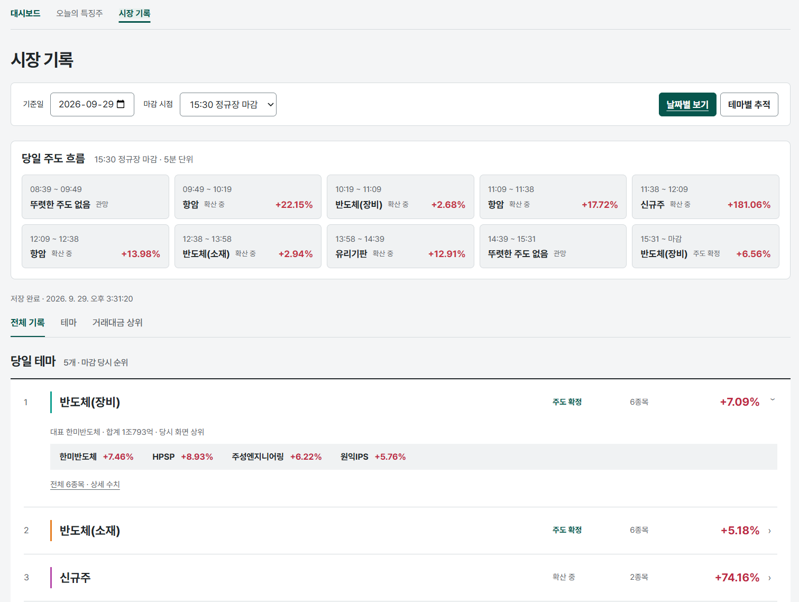Screen dimensions: 799x602
Task: Open the 전체 6종목 · 상세 수치 link
Action: 85,485
